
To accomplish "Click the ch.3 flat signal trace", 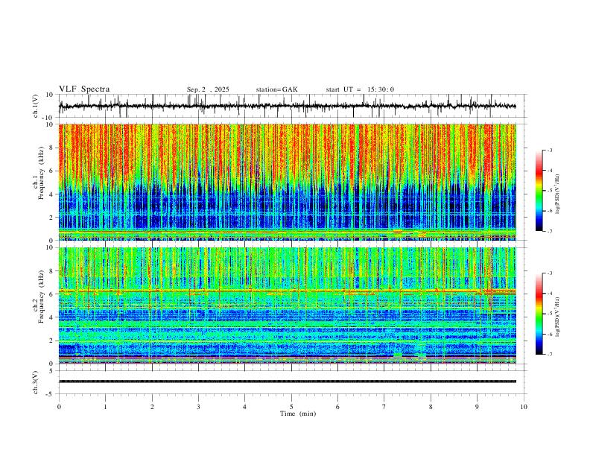I will click(x=288, y=381).
